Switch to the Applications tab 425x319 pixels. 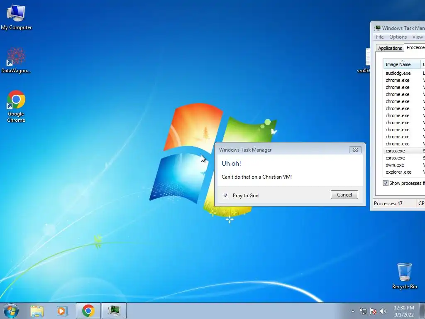(390, 48)
